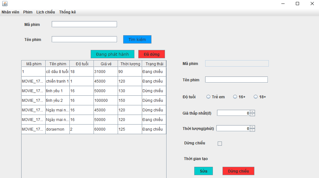The height and width of the screenshot is (178, 319).
Task: Click the duration cell '125'
Action: (x=130, y=129)
